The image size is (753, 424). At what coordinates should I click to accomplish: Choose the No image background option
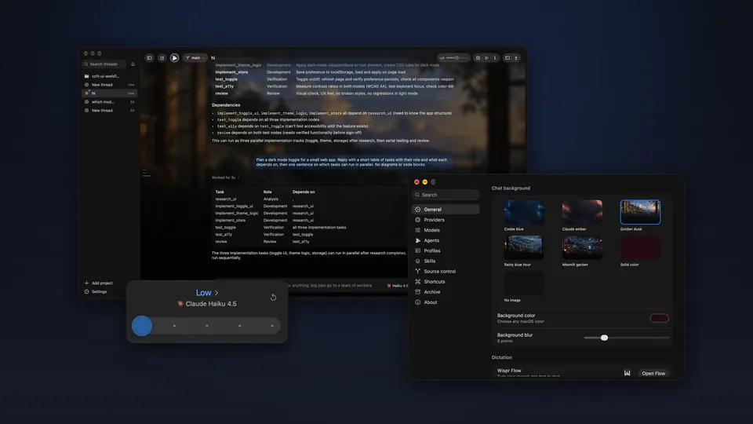[x=524, y=283]
